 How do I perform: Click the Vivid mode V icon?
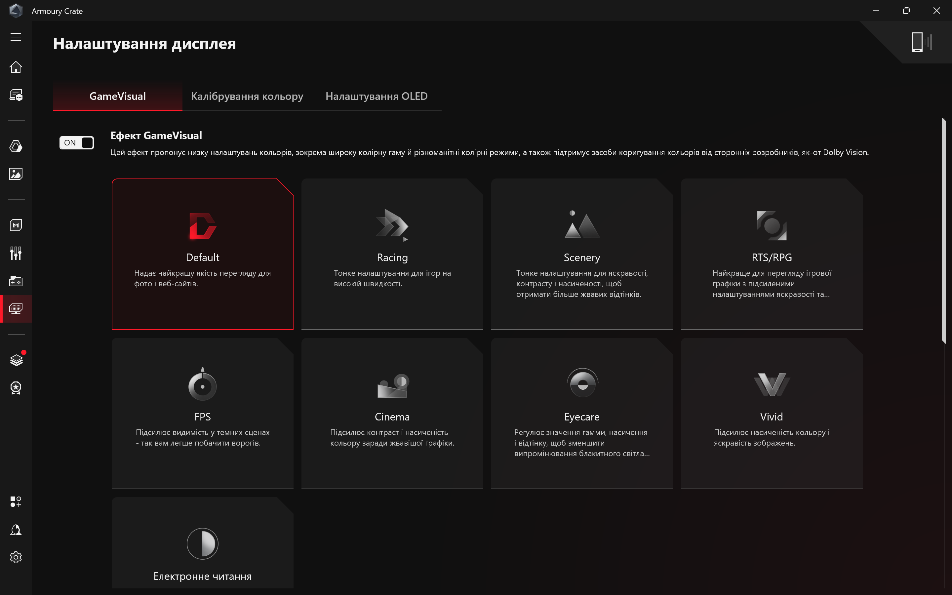(772, 384)
